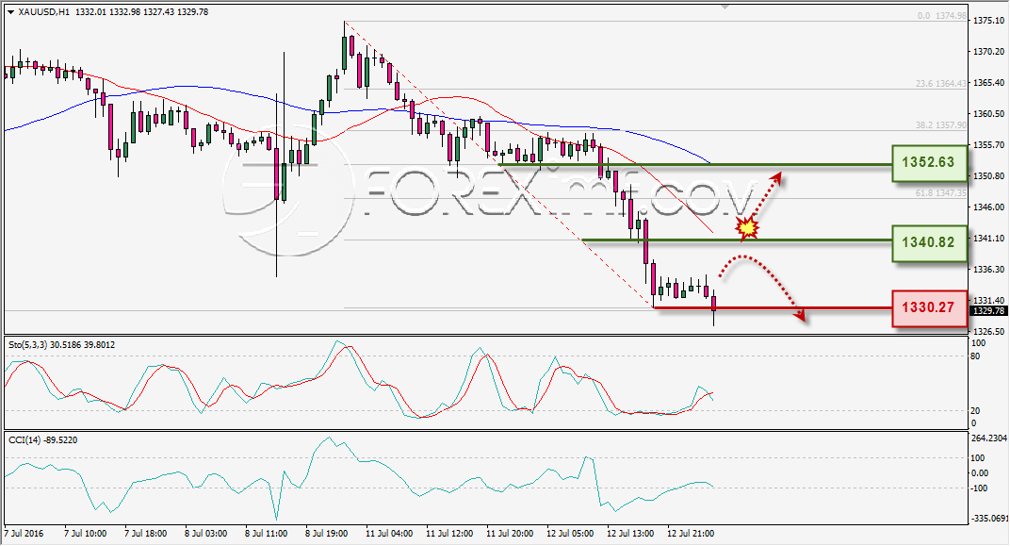
Task: Click stochastic scale value 20
Action: 975,410
